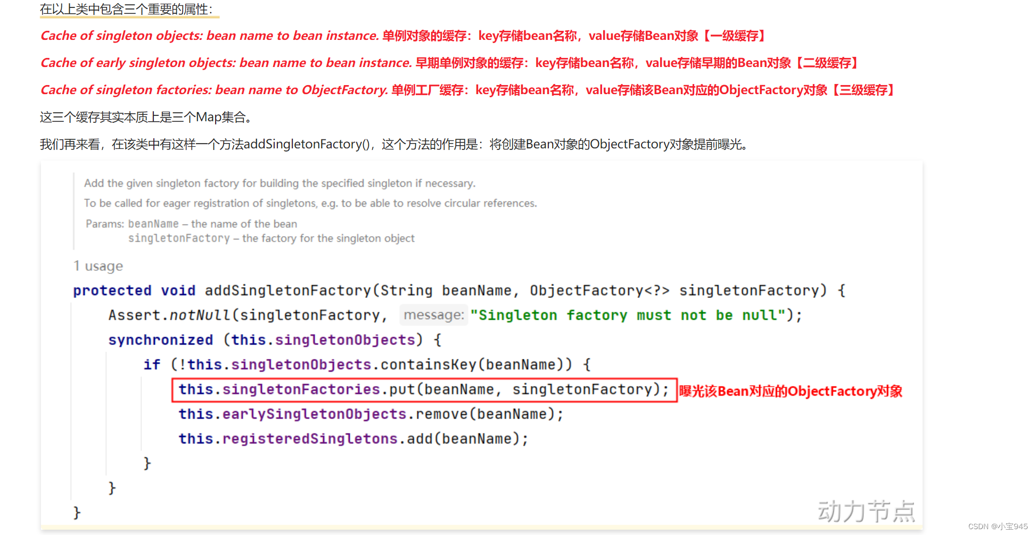
Task: Select the 'Cache of singleton factories' line
Action: (x=468, y=90)
